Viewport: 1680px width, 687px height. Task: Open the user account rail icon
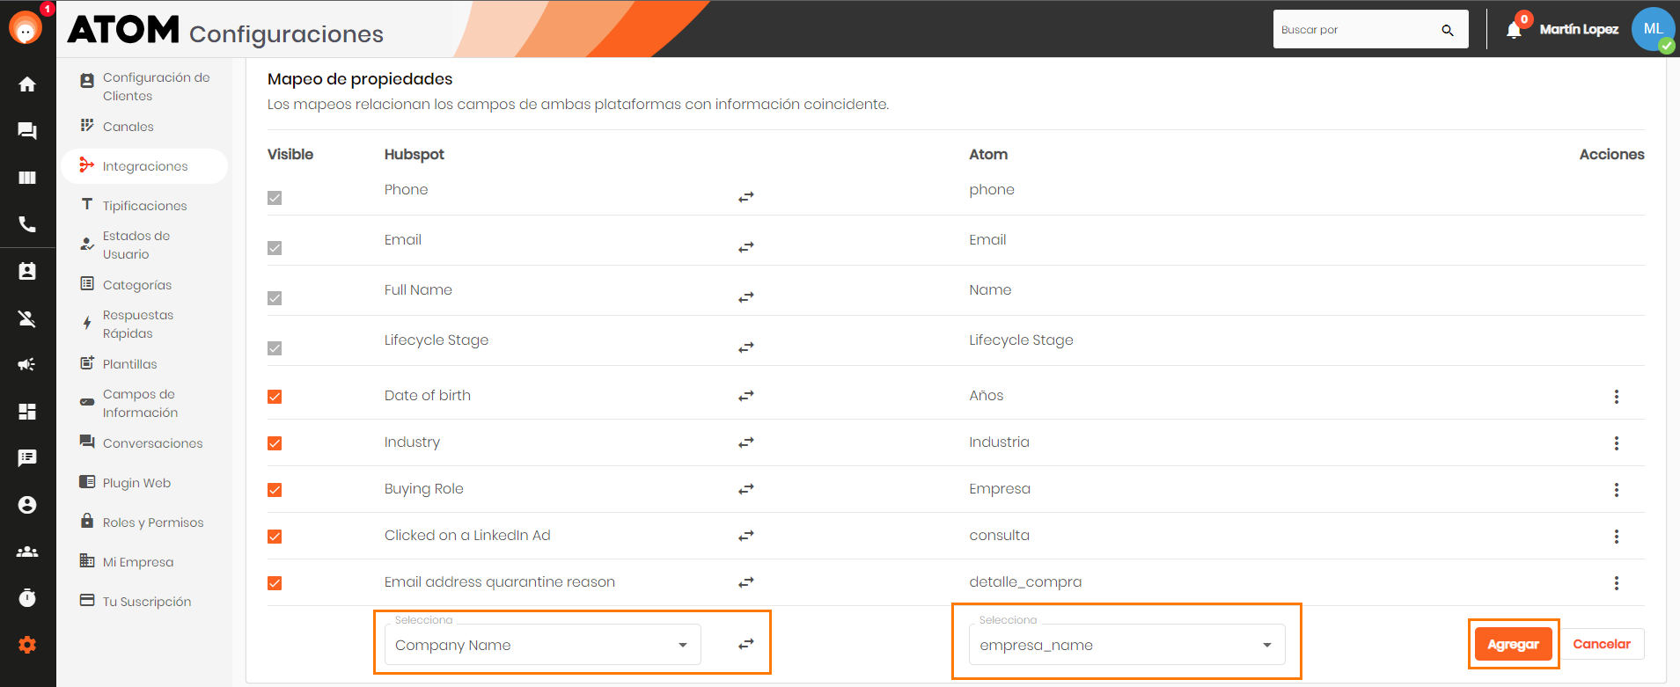coord(27,505)
